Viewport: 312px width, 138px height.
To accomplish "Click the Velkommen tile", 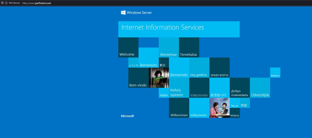I will point(199,108).
